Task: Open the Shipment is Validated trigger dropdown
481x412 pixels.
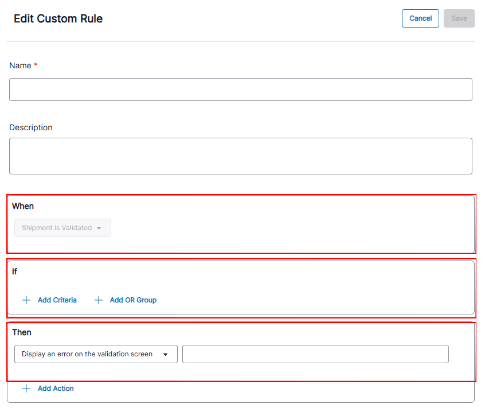Action: click(62, 228)
